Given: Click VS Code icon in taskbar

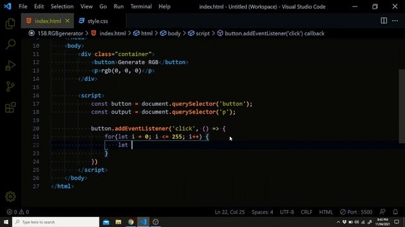Looking at the screenshot, I should 143,222.
